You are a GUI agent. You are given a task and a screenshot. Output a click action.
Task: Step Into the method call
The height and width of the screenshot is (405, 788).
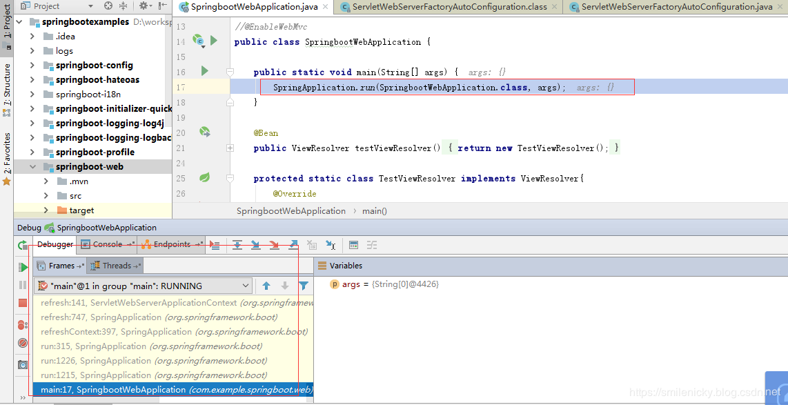pos(255,245)
